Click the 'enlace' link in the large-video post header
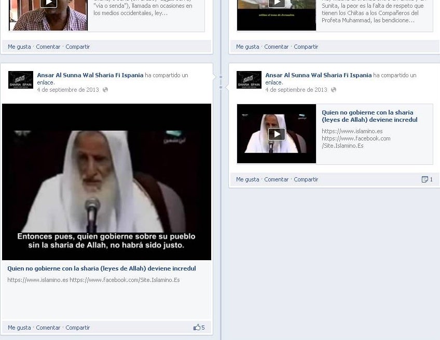 (46, 82)
